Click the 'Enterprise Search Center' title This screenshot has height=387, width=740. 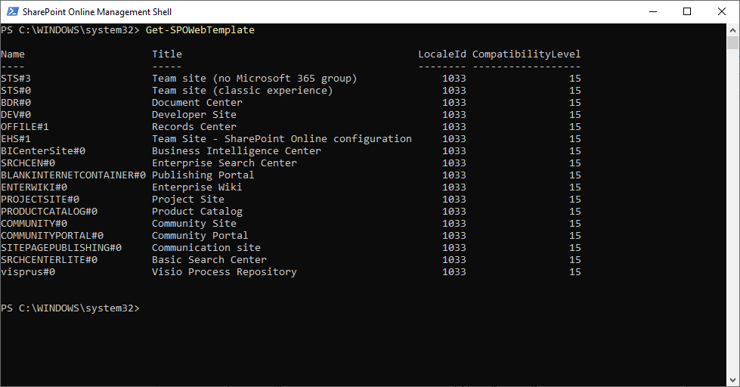[224, 163]
